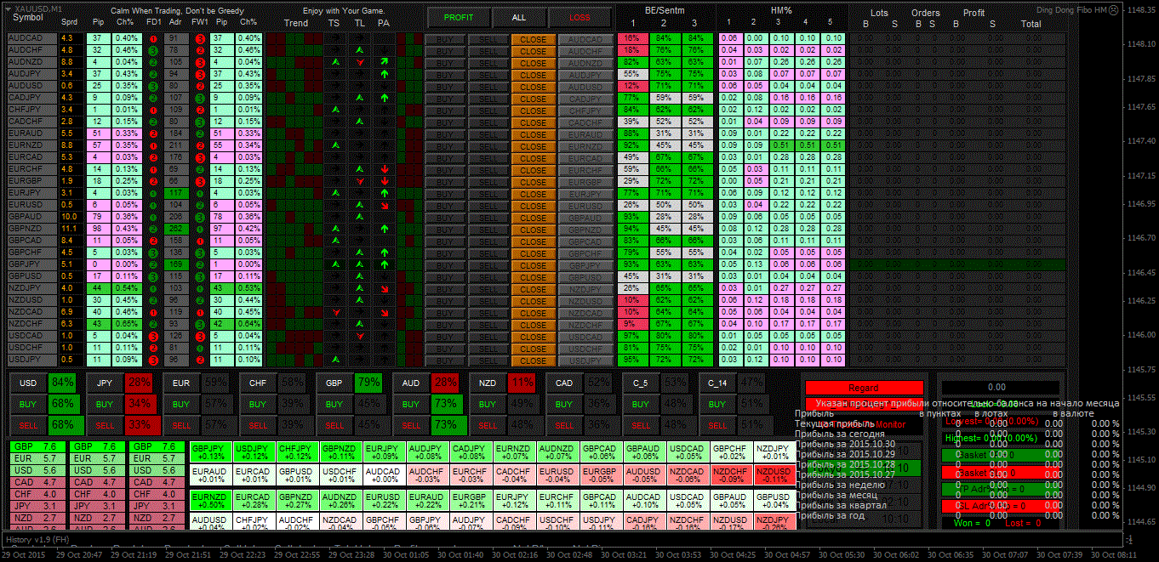Switch to the LOSS filter
The height and width of the screenshot is (562, 1159).
coord(579,17)
